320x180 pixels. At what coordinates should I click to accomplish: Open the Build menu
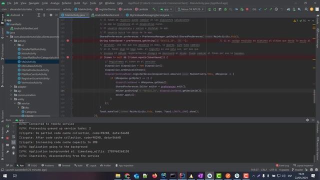click(77, 3)
